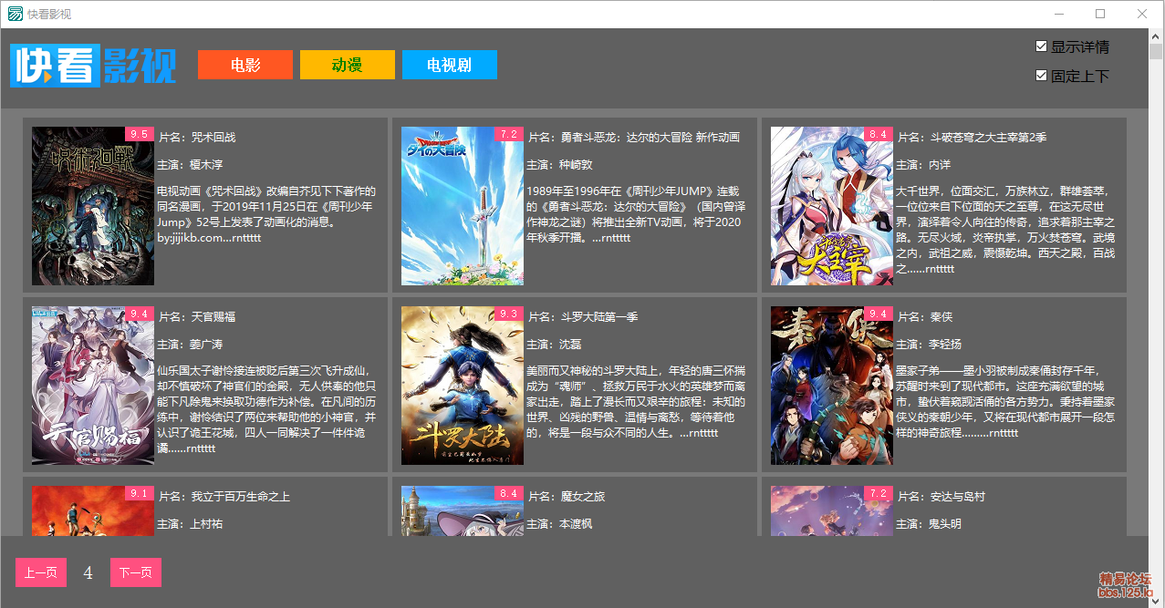
Task: Click the lead actor text 主演：榎木淳
Action: click(190, 165)
